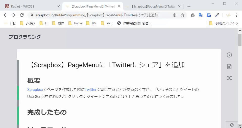
Task: Reload the current page
Action: point(22,15)
